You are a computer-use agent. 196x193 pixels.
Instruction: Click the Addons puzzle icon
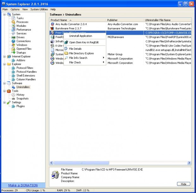pos(13,60)
